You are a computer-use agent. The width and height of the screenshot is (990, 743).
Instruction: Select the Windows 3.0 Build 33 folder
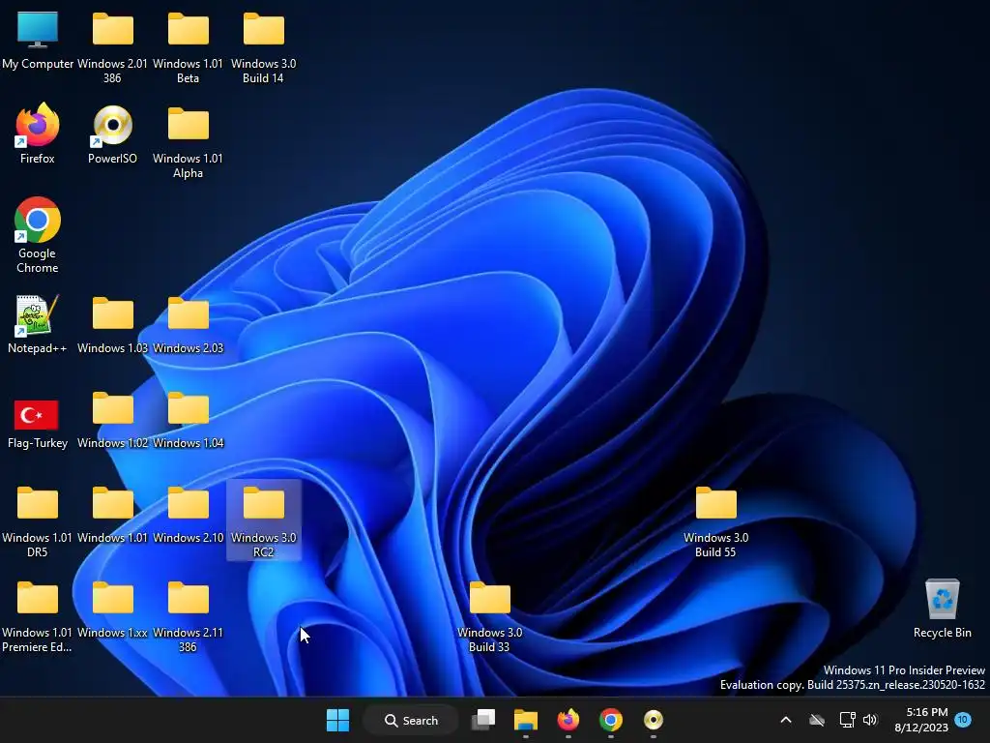(489, 616)
